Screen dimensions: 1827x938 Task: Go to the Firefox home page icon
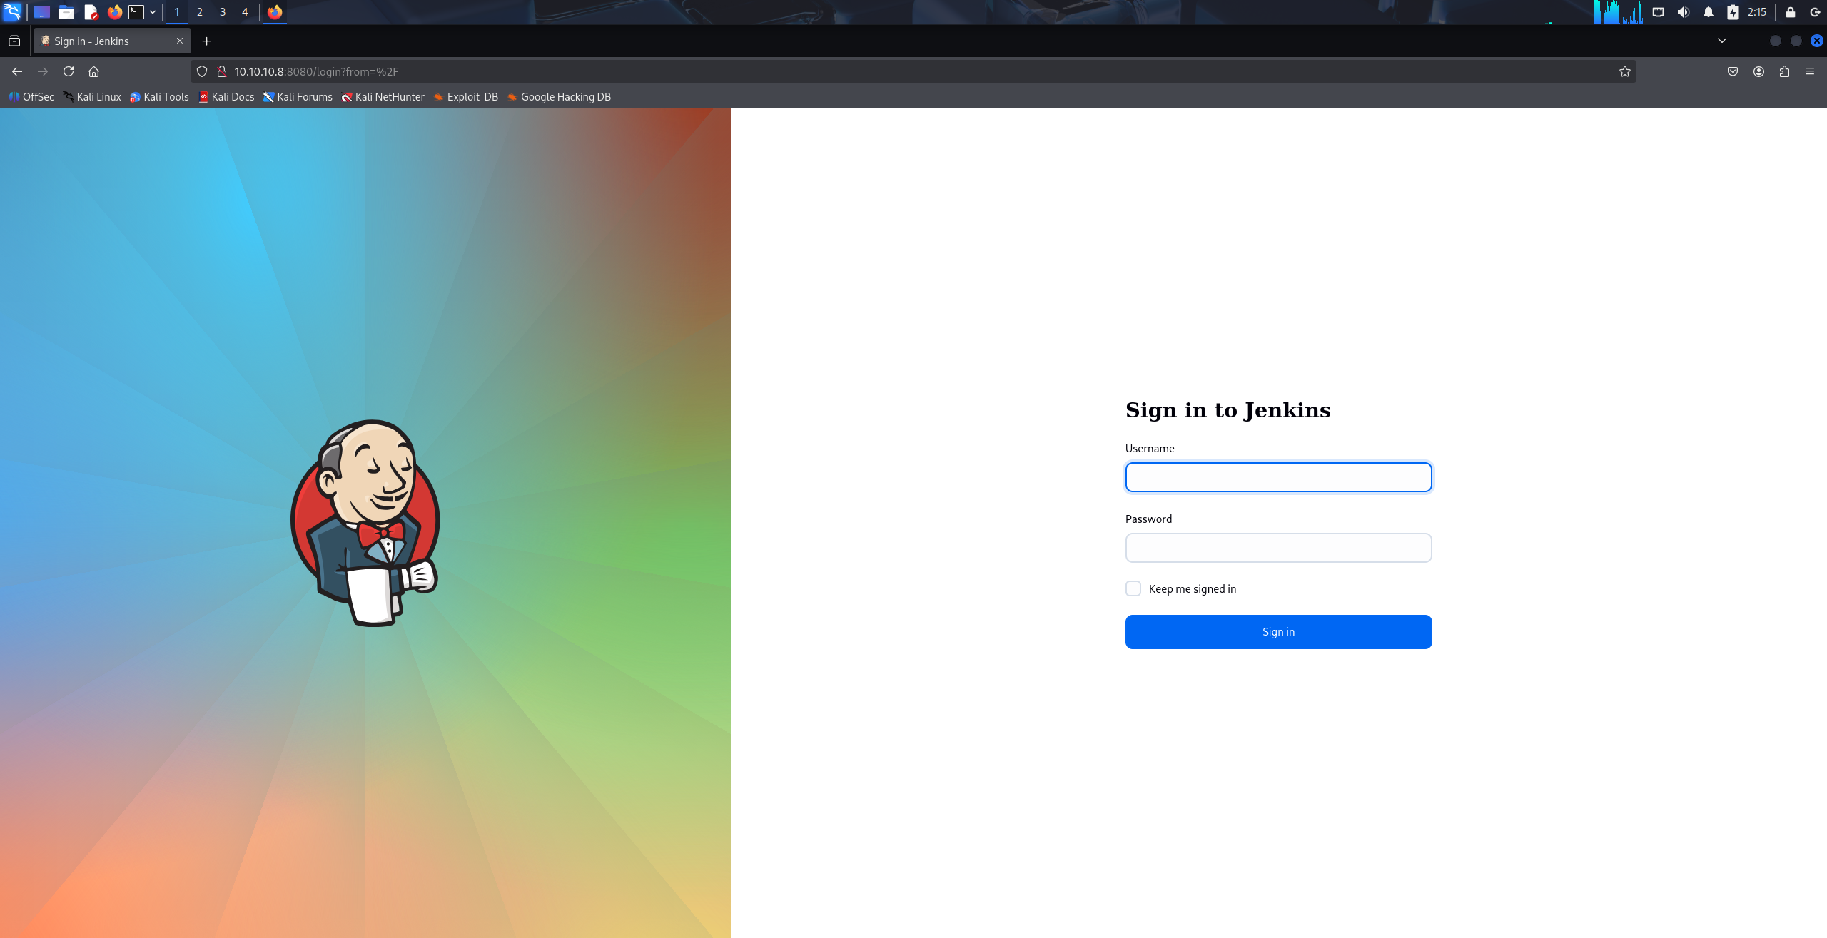click(93, 71)
